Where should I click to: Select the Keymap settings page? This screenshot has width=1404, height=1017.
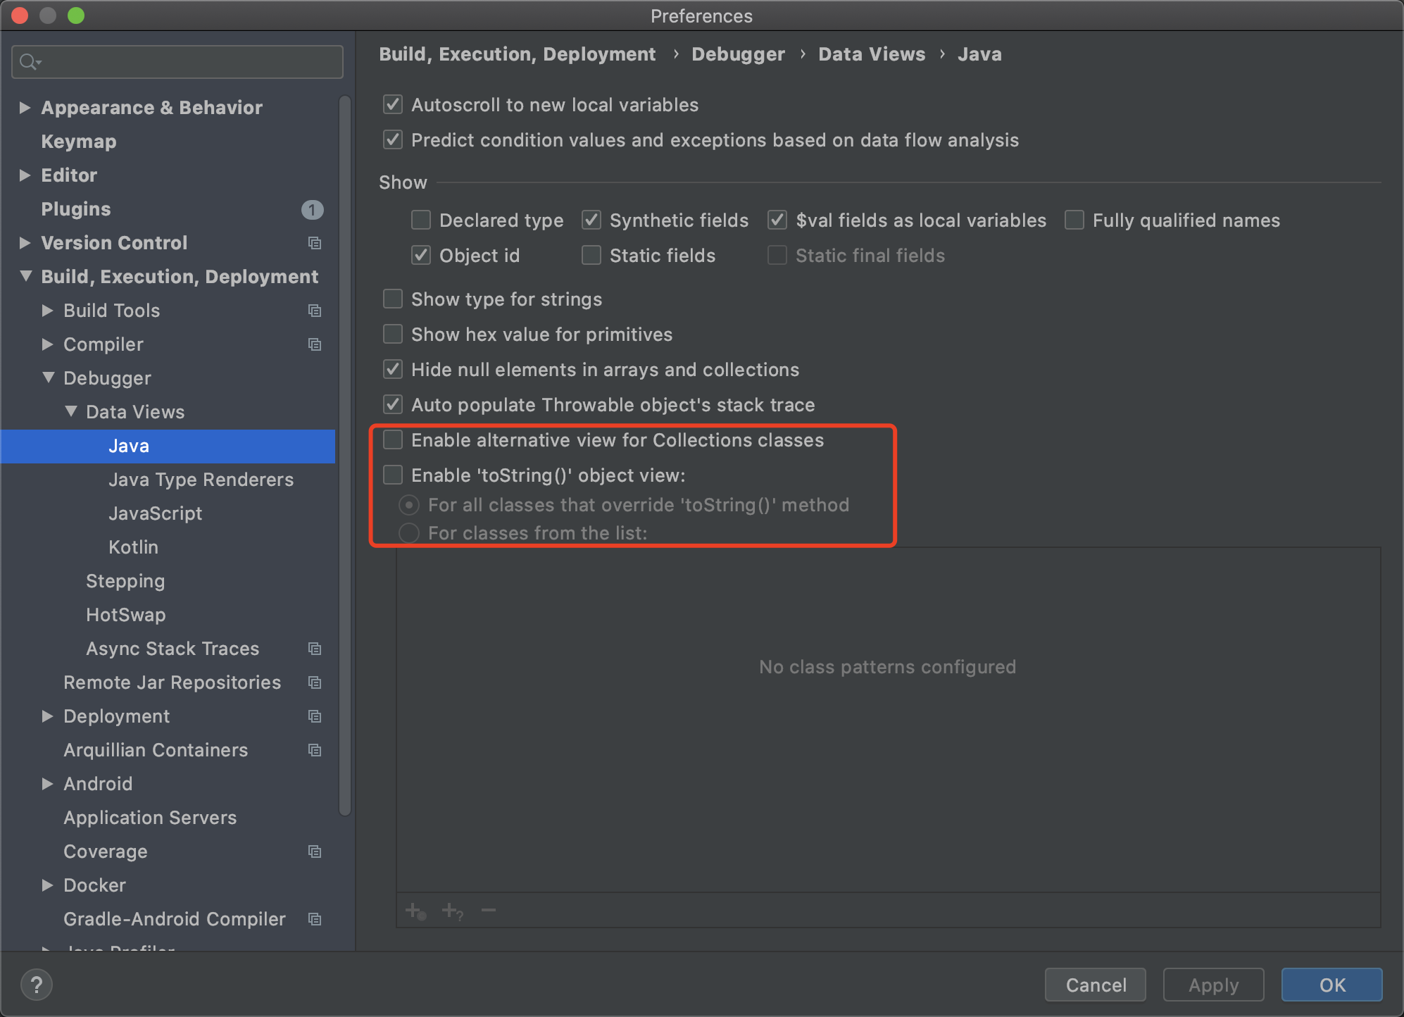[x=79, y=142]
